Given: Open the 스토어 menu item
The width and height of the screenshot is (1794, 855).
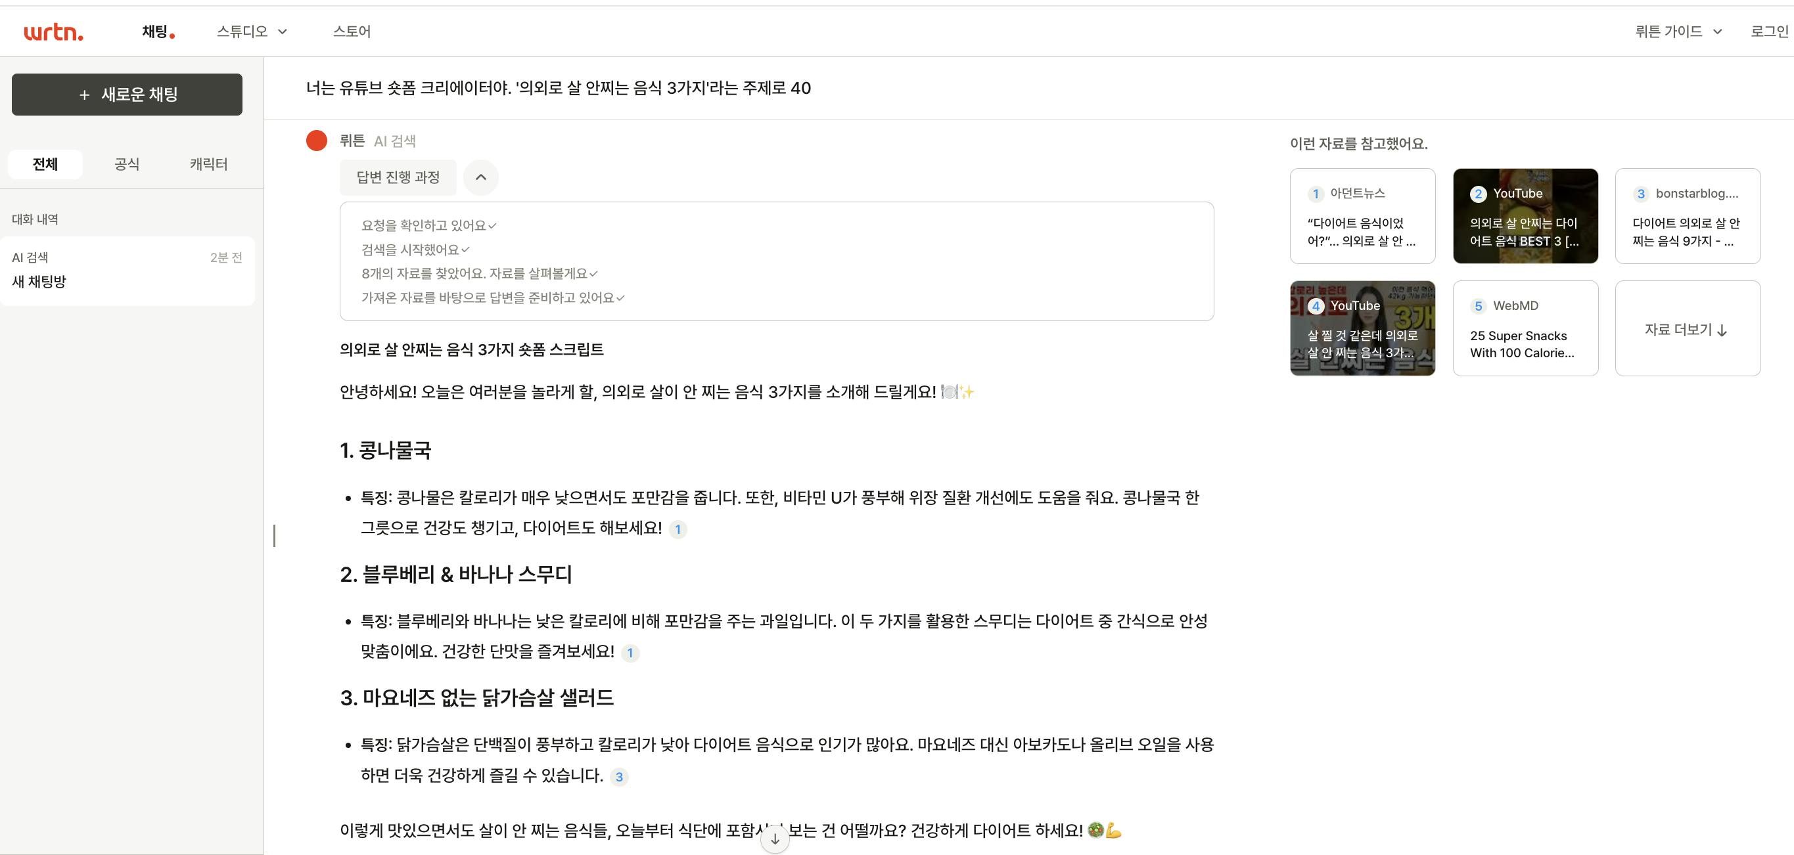Looking at the screenshot, I should 352,32.
